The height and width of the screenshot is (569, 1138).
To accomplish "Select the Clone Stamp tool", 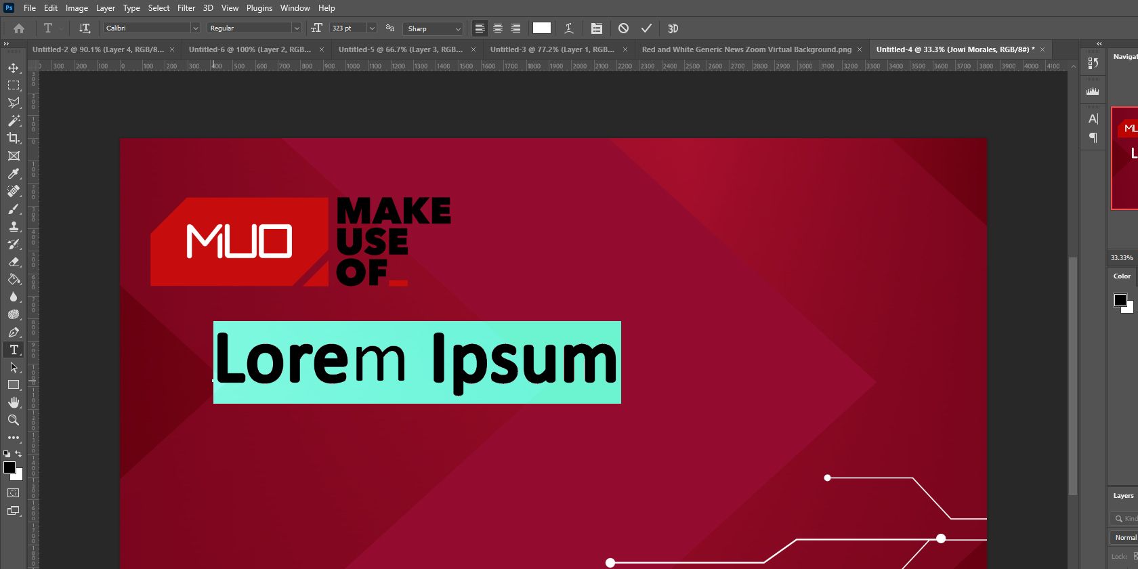I will 14,226.
